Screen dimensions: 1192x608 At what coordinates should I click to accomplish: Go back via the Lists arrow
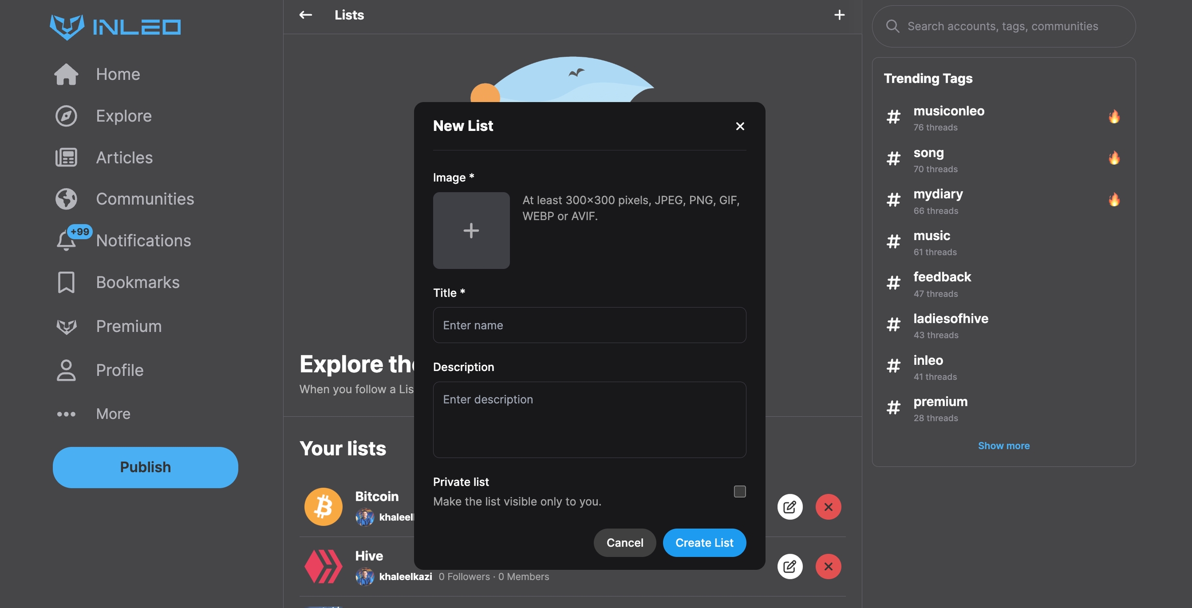pos(306,15)
